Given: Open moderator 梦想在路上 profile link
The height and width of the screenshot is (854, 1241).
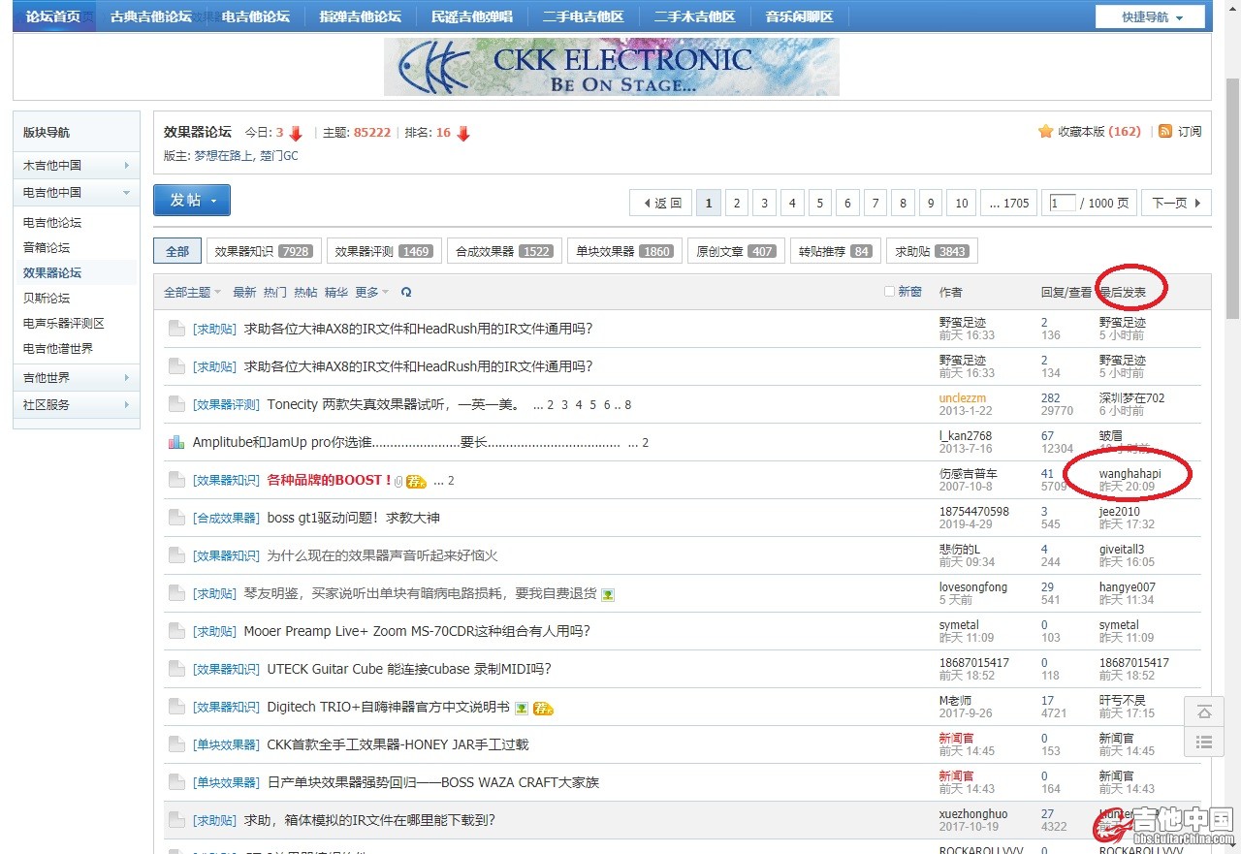Looking at the screenshot, I should click(222, 155).
